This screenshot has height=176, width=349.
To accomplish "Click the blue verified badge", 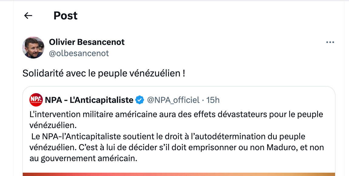I will point(140,100).
